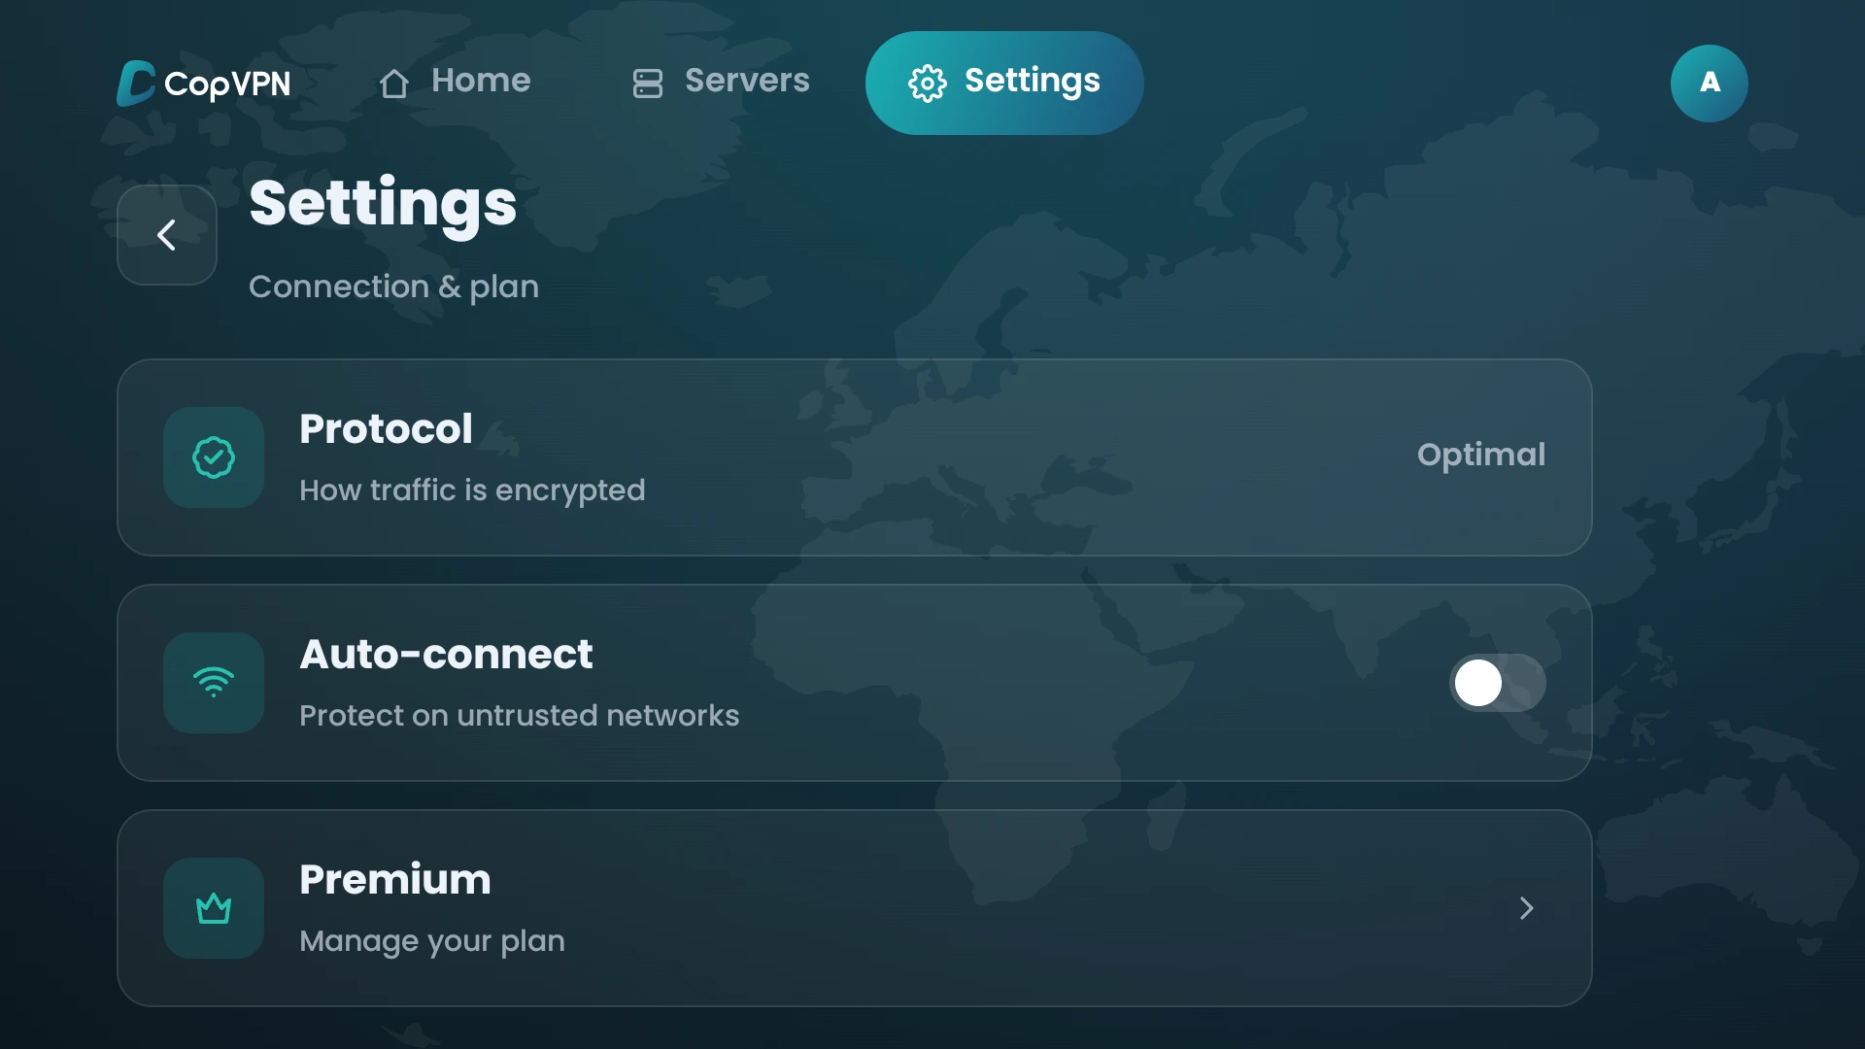Click the Auto-connect Wi-Fi icon

click(x=214, y=683)
